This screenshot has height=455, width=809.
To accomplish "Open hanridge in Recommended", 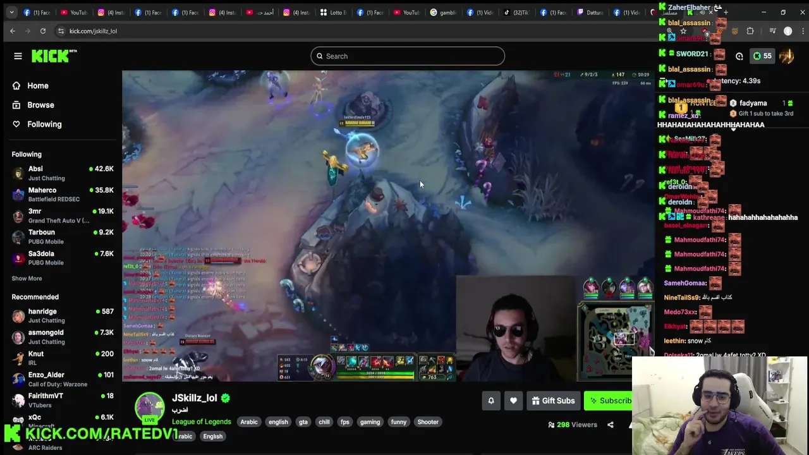I will (x=62, y=316).
